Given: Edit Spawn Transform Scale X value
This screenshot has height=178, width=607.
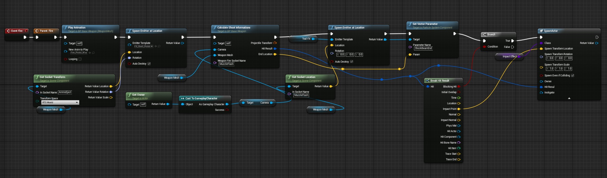Looking at the screenshot, I should [x=550, y=69].
